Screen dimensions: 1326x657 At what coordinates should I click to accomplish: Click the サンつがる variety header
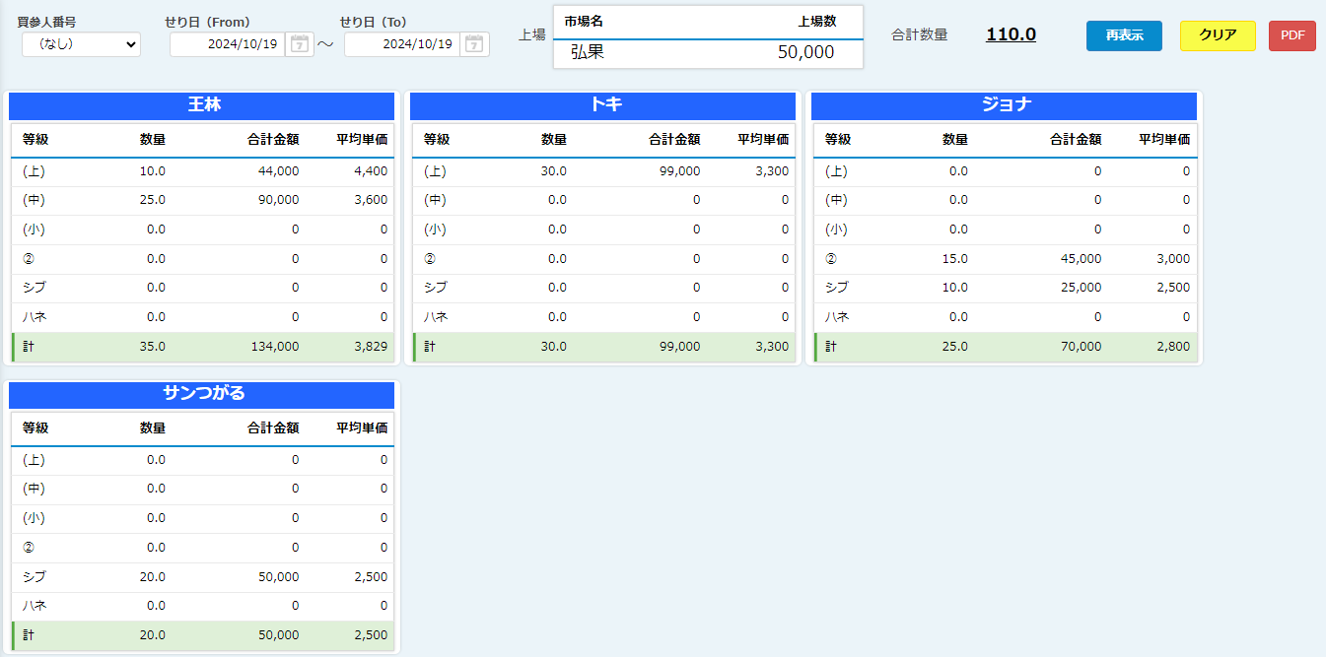pyautogui.click(x=202, y=394)
